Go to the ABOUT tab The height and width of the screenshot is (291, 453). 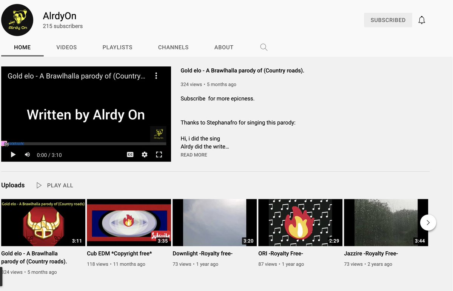[x=224, y=47]
